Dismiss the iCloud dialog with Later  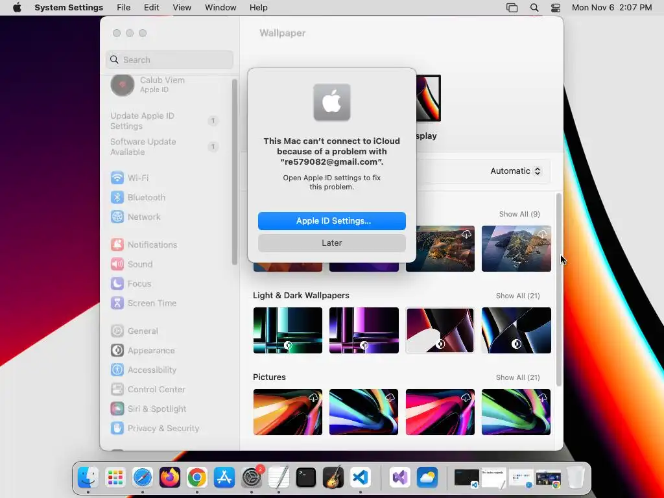pyautogui.click(x=331, y=243)
